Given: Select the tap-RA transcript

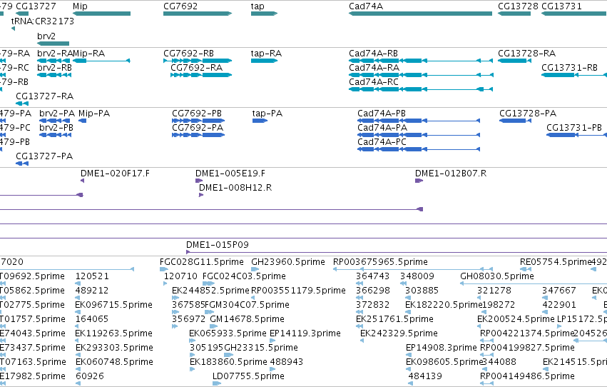Looking at the screenshot, I should (x=265, y=61).
